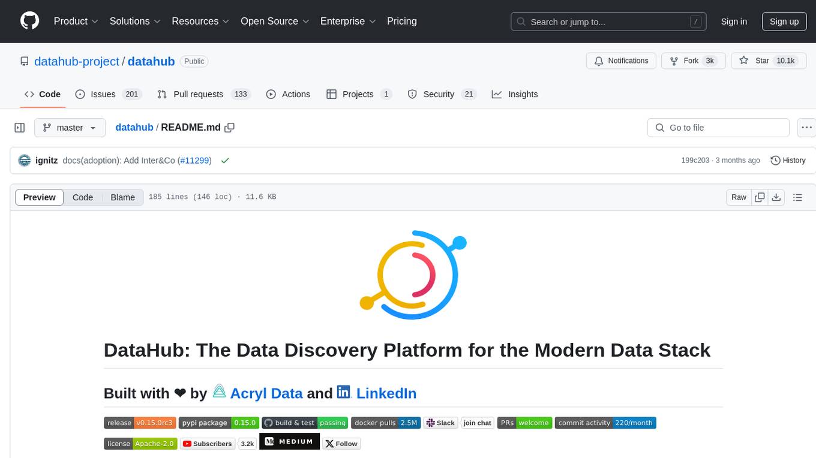Click the Sign up button

point(784,22)
